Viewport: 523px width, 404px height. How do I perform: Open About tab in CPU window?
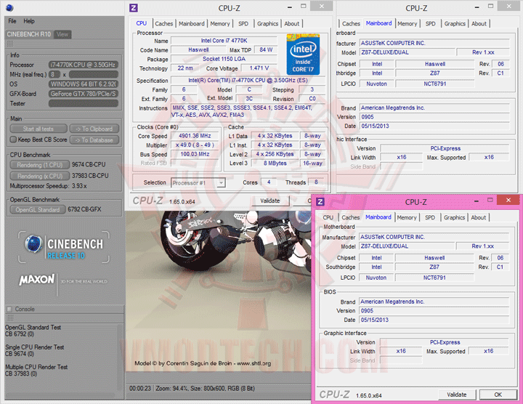[x=291, y=24]
